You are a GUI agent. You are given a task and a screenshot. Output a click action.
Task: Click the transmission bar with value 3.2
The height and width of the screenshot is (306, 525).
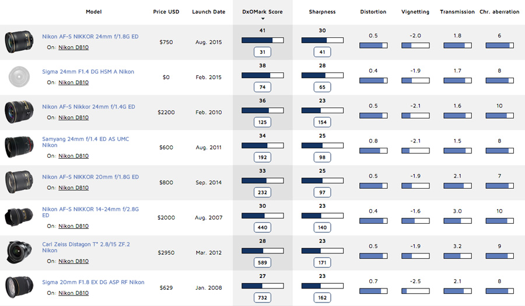click(x=457, y=256)
